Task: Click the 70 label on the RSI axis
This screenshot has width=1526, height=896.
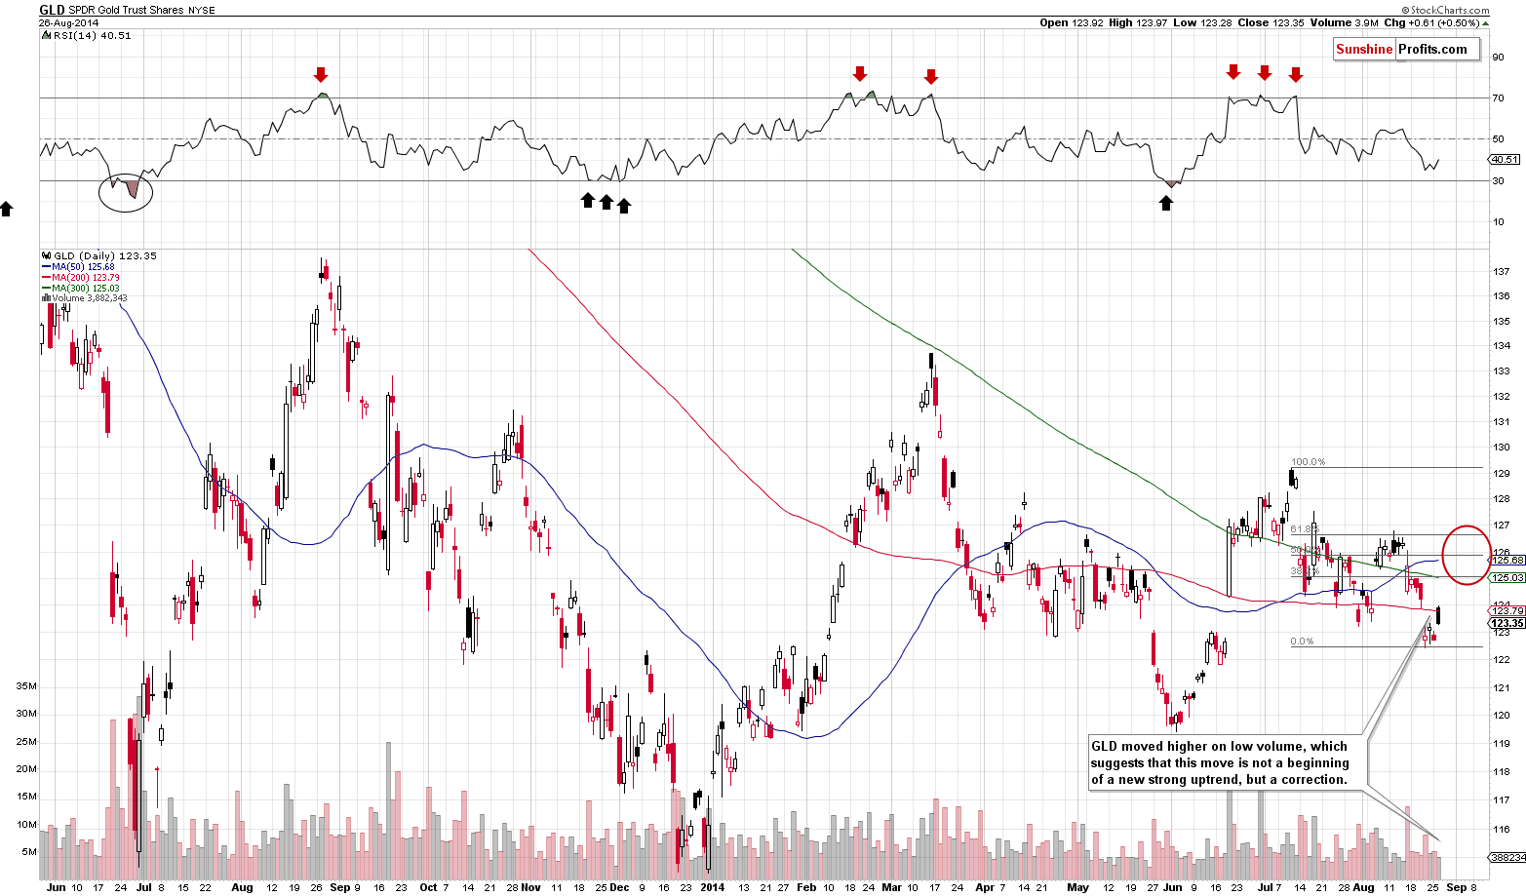Action: coord(1499,97)
